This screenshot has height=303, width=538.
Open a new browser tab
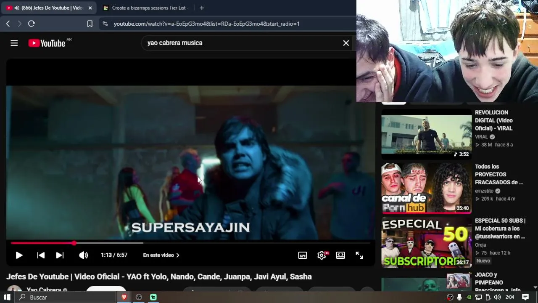(x=202, y=8)
